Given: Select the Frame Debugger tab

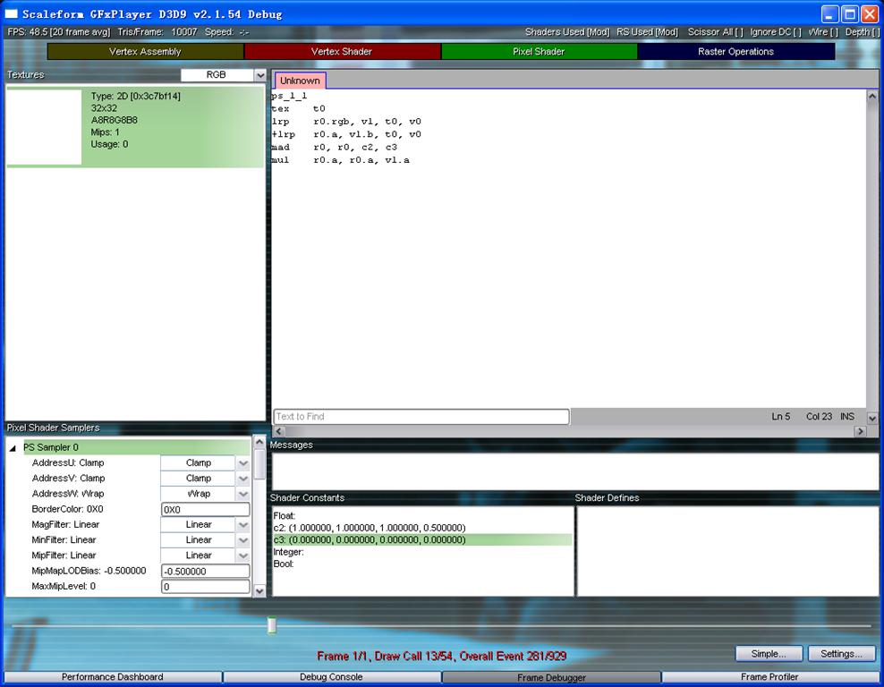Looking at the screenshot, I should click(551, 677).
